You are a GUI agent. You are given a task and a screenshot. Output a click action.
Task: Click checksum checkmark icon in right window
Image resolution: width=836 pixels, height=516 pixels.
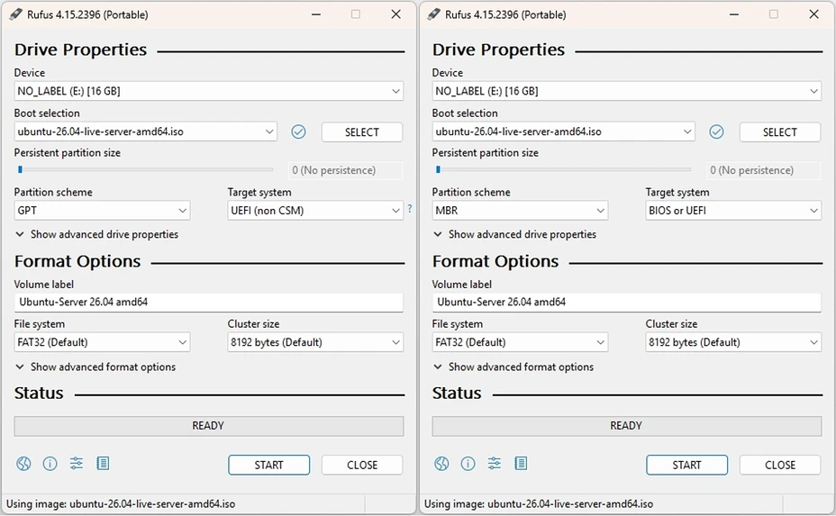(x=716, y=131)
